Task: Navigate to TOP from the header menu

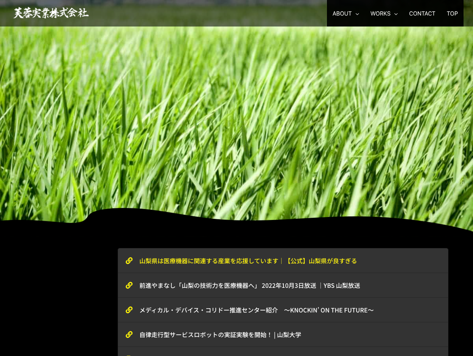Action: coord(452,13)
